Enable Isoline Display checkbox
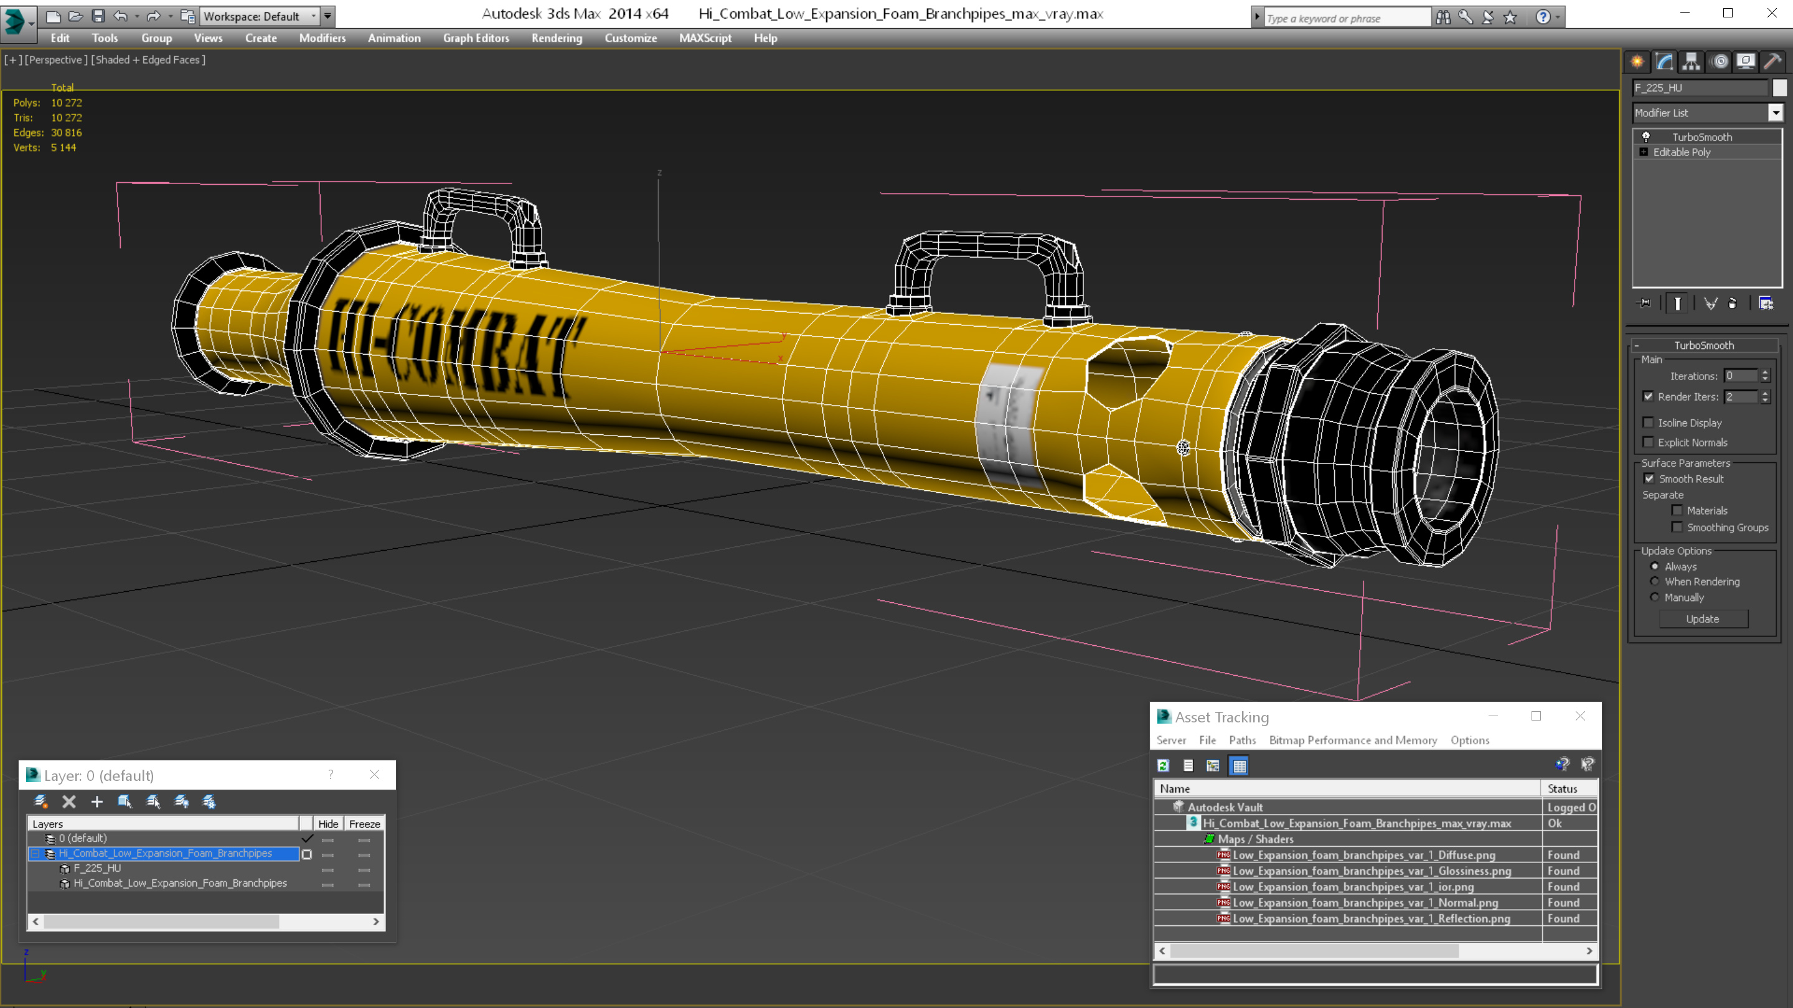This screenshot has width=1793, height=1008. tap(1648, 422)
